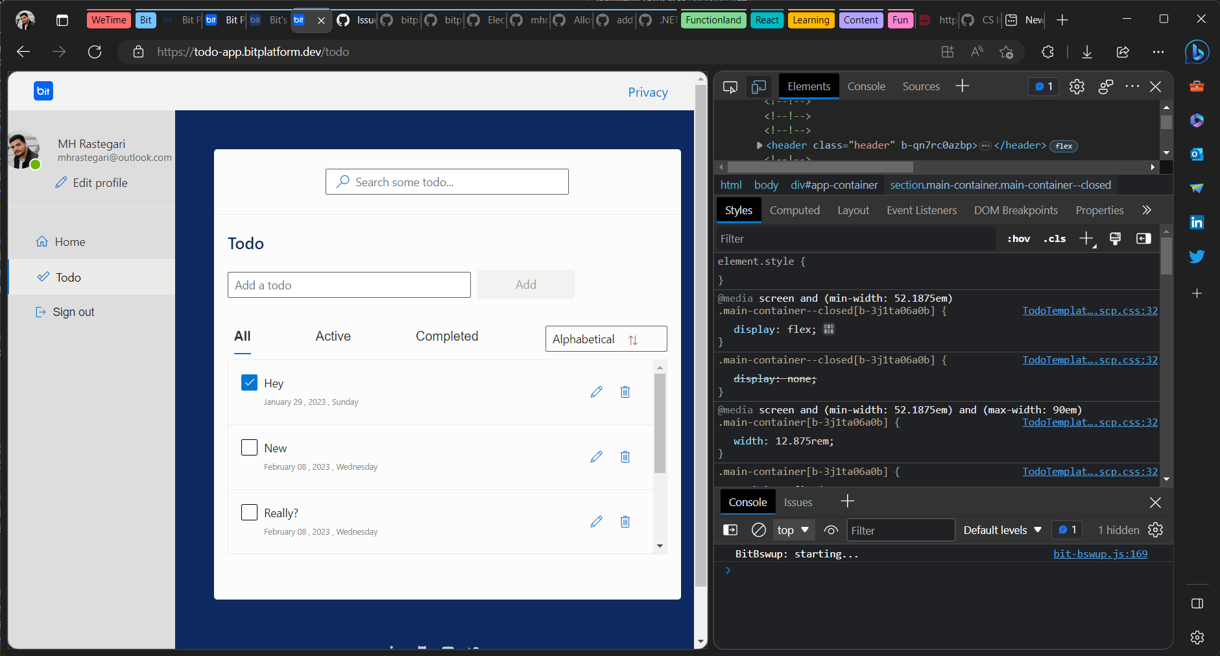
Task: Delete the Really? todo item
Action: pyautogui.click(x=625, y=521)
